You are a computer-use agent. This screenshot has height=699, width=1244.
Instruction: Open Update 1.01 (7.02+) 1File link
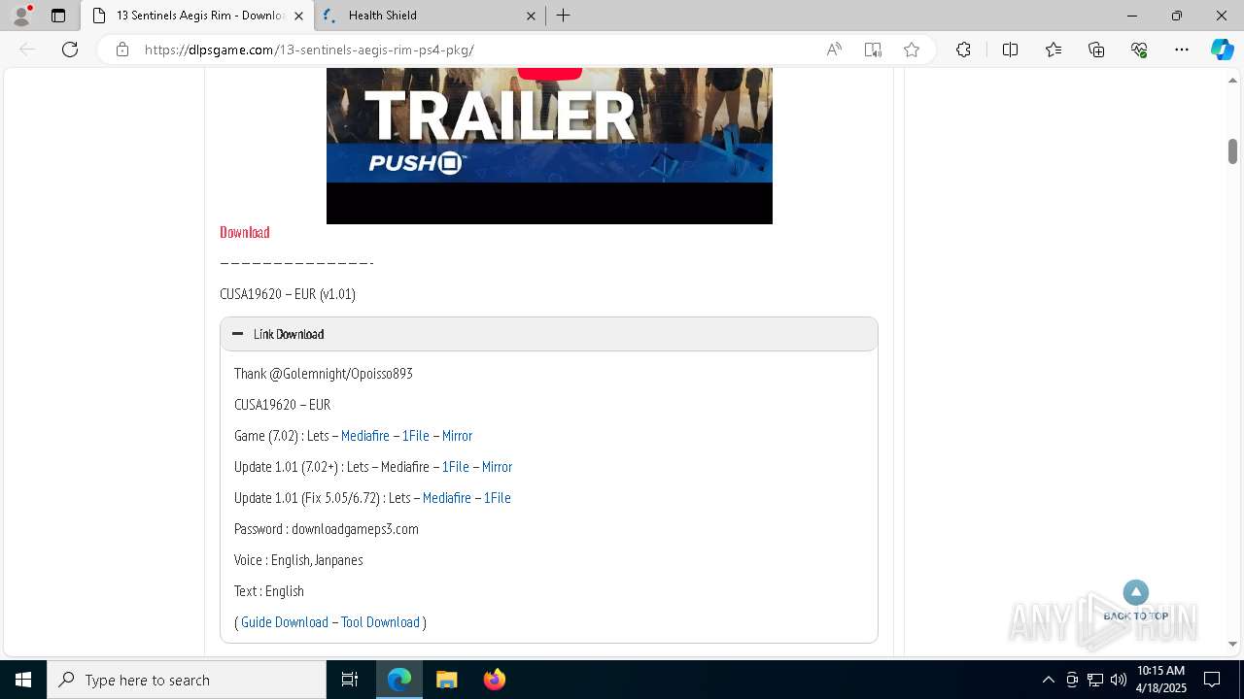(456, 467)
